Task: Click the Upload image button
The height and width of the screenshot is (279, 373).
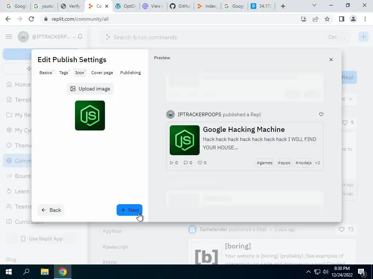Action: pos(90,89)
